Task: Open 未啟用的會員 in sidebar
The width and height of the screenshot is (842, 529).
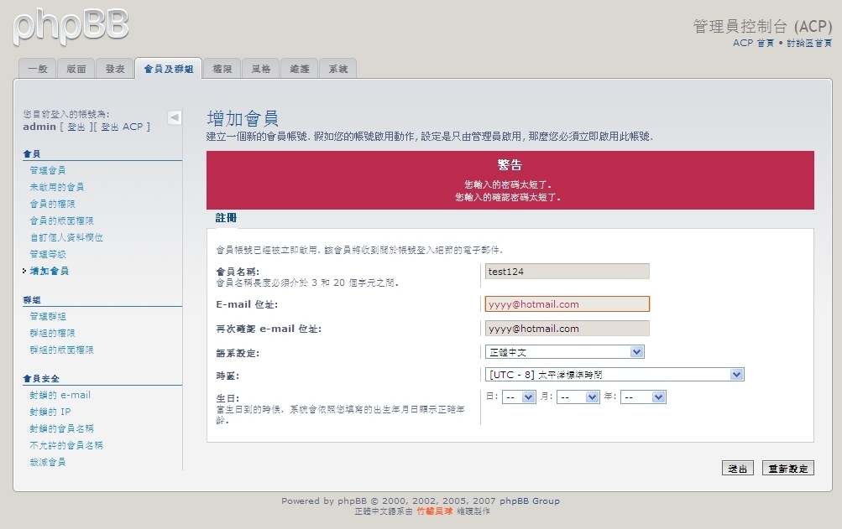Action: tap(57, 187)
